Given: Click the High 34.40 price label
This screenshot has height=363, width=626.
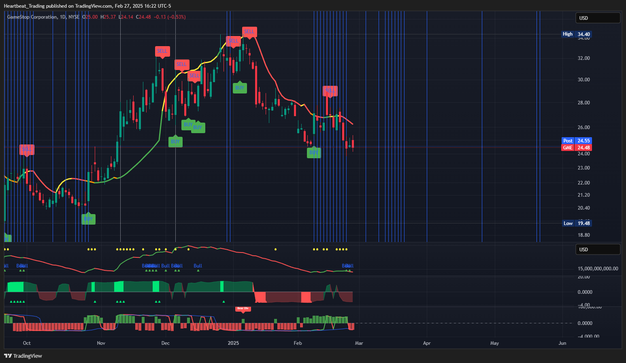Looking at the screenshot, I should (577, 34).
